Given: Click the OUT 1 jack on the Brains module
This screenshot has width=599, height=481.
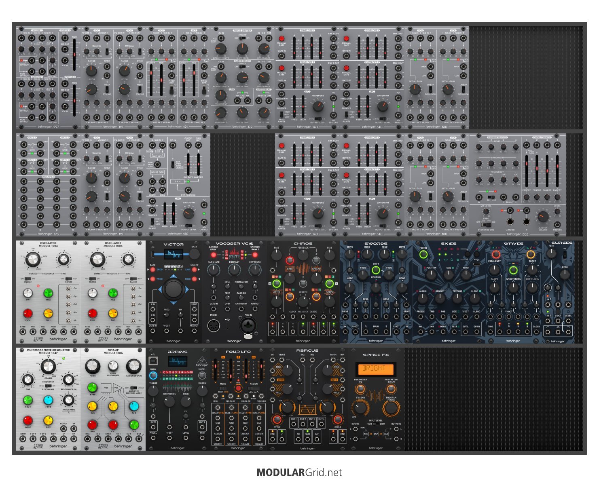Looking at the screenshot, I should [x=153, y=428].
